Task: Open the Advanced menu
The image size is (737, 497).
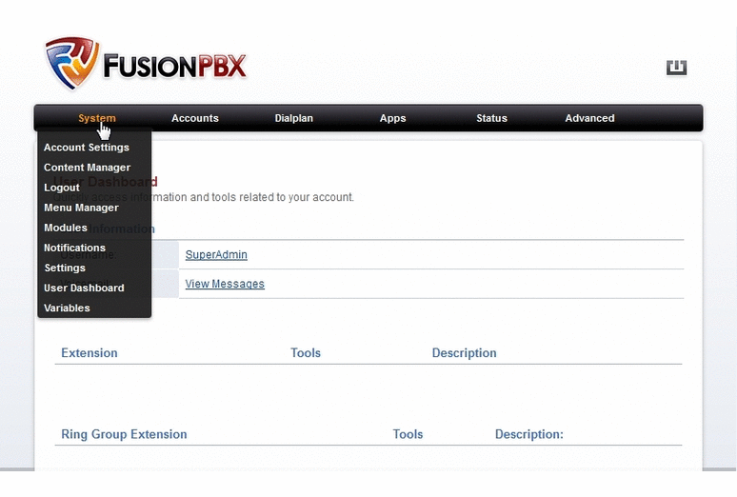Action: click(x=589, y=118)
